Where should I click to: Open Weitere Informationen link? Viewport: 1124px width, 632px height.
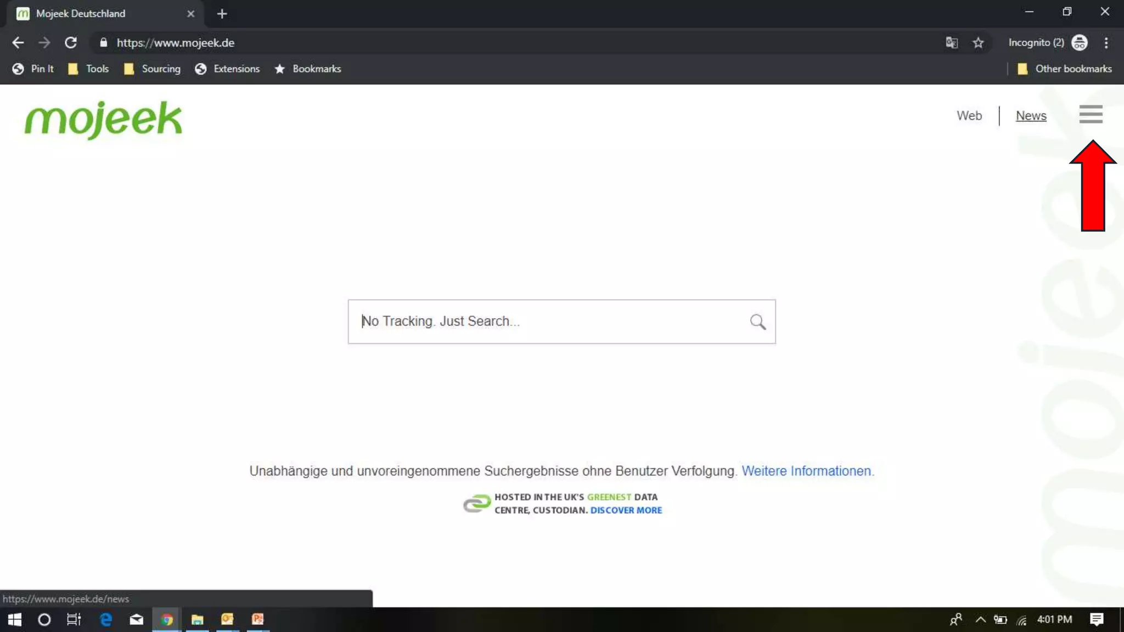tap(806, 471)
